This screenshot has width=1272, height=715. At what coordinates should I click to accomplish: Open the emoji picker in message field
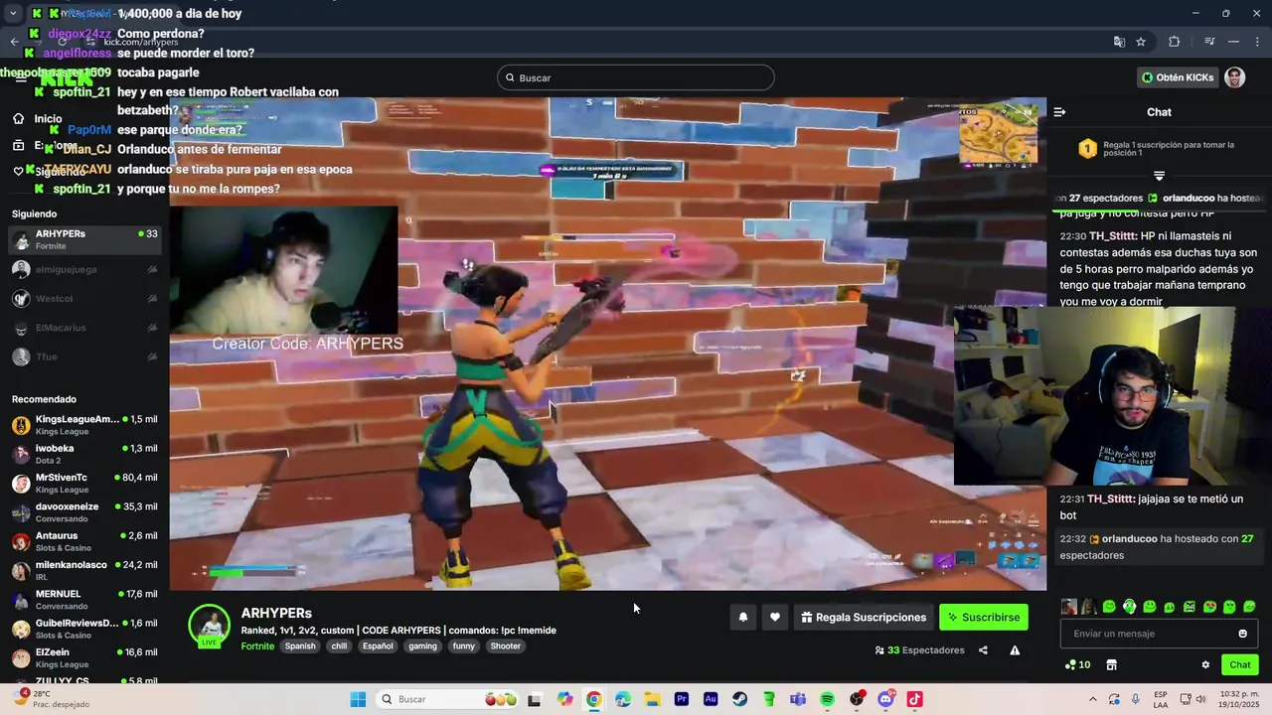coord(1242,634)
